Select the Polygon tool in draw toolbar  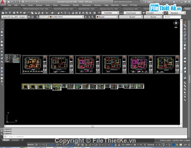2,32
